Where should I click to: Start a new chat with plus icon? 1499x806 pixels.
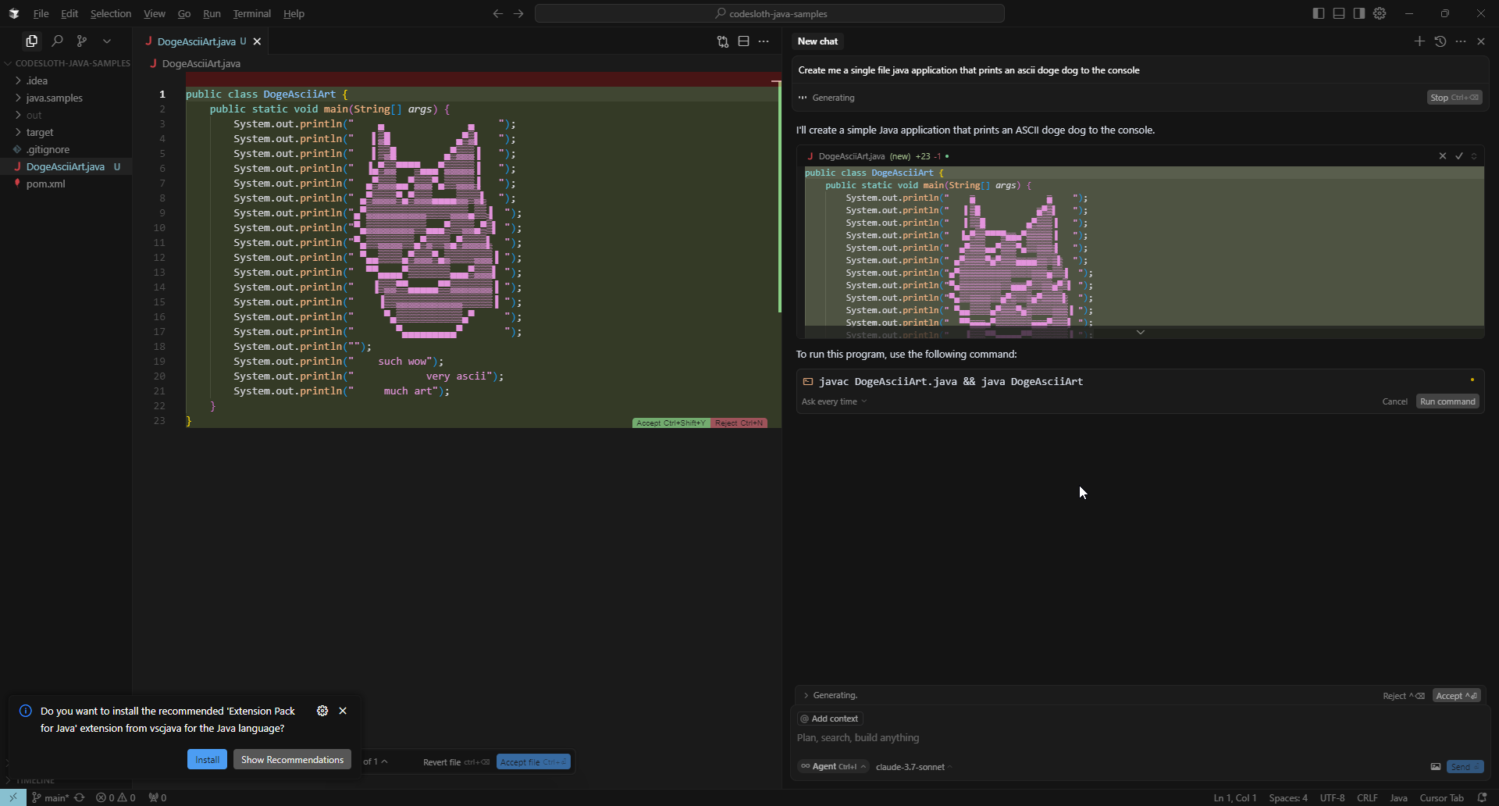coord(1419,41)
